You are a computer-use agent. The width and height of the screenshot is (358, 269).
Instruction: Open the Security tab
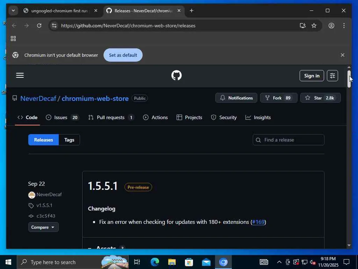(x=224, y=117)
